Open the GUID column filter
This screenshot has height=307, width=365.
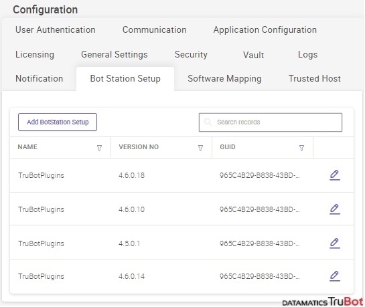[x=301, y=148]
